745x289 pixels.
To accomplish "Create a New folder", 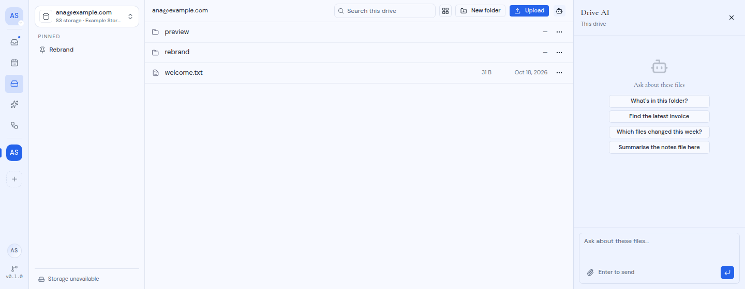I will click(480, 11).
